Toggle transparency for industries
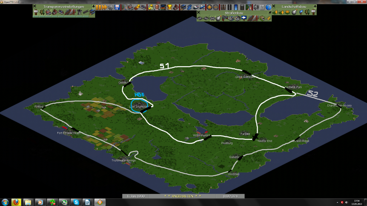The image size is (367, 206). pyautogui.click(x=55, y=12)
